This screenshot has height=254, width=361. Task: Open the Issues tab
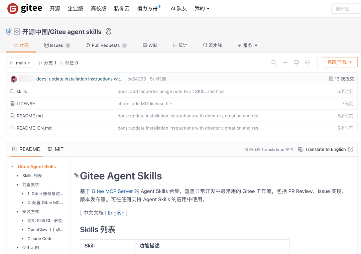click(x=57, y=45)
